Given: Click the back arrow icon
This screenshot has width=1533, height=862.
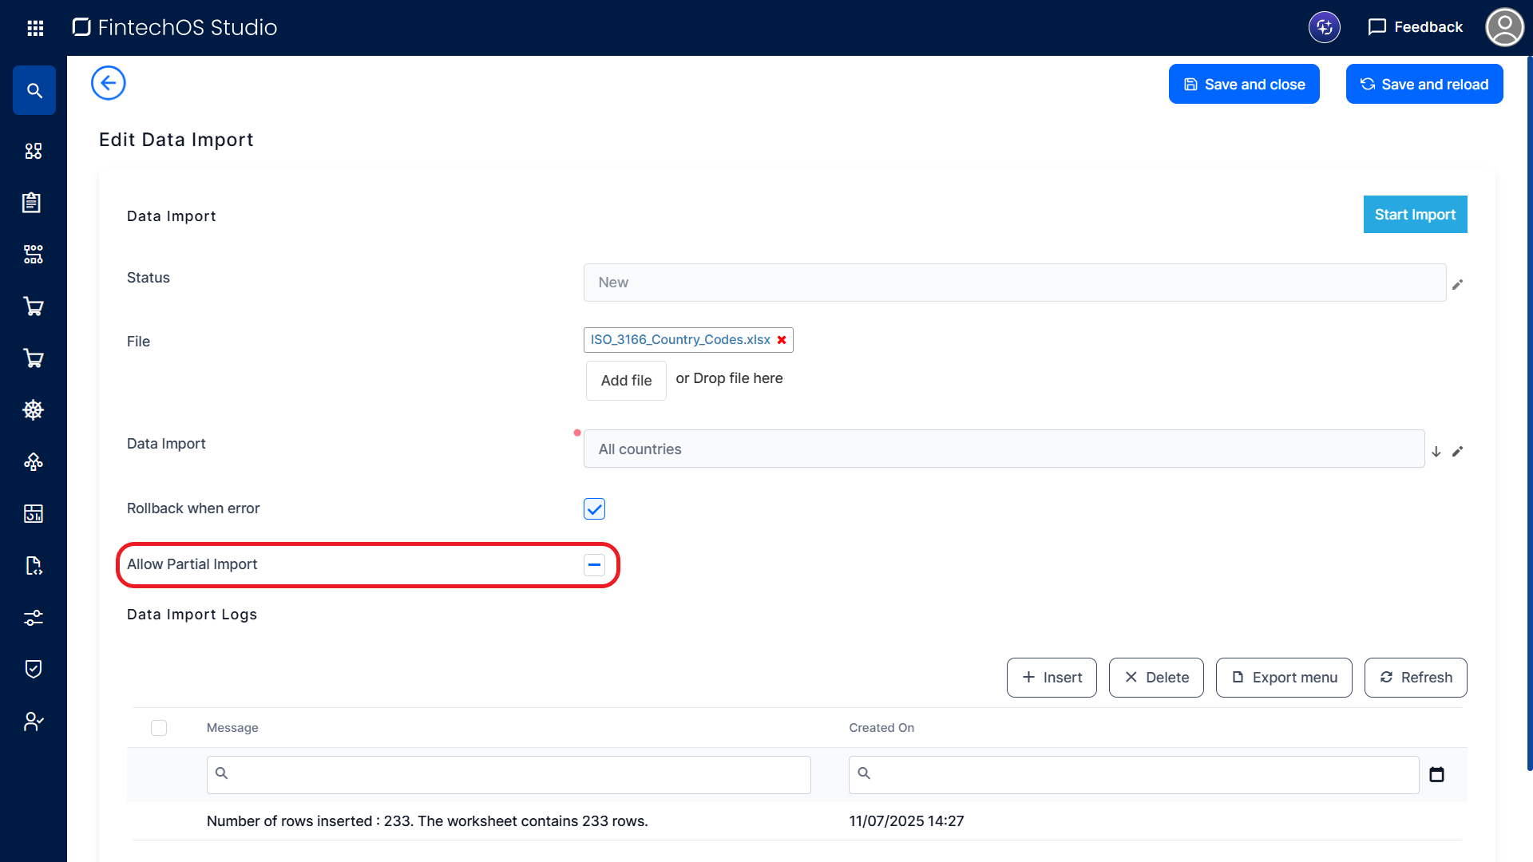Looking at the screenshot, I should coord(109,83).
